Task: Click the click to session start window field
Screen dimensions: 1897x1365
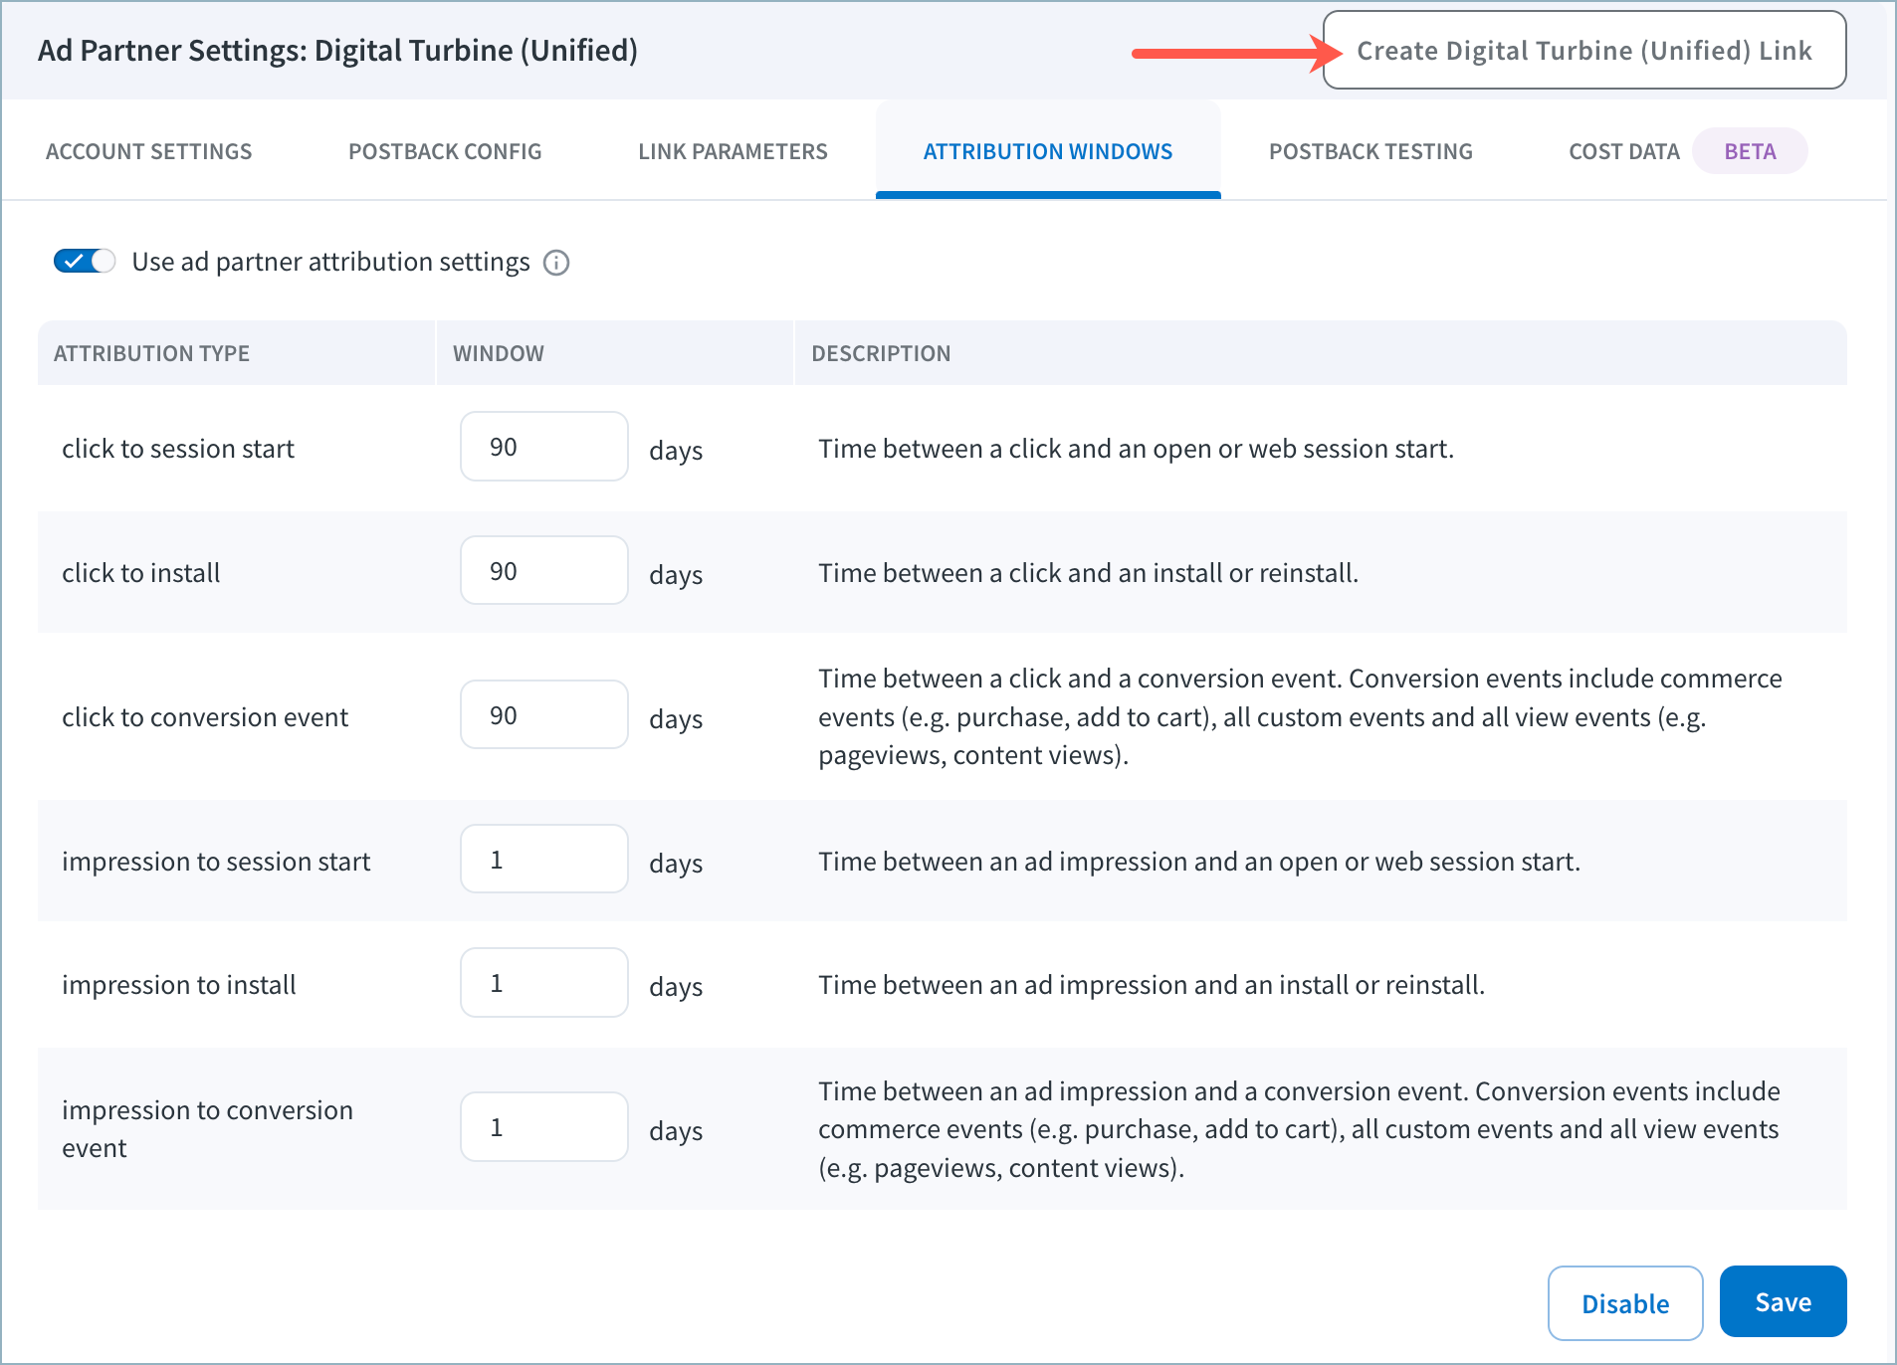Action: click(x=544, y=447)
